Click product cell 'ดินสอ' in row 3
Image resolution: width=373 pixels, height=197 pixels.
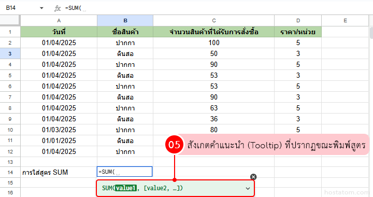pos(125,54)
